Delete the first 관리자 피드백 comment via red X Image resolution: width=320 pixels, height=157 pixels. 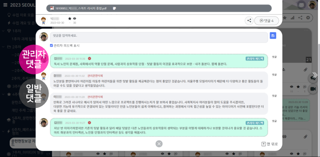coord(89,58)
